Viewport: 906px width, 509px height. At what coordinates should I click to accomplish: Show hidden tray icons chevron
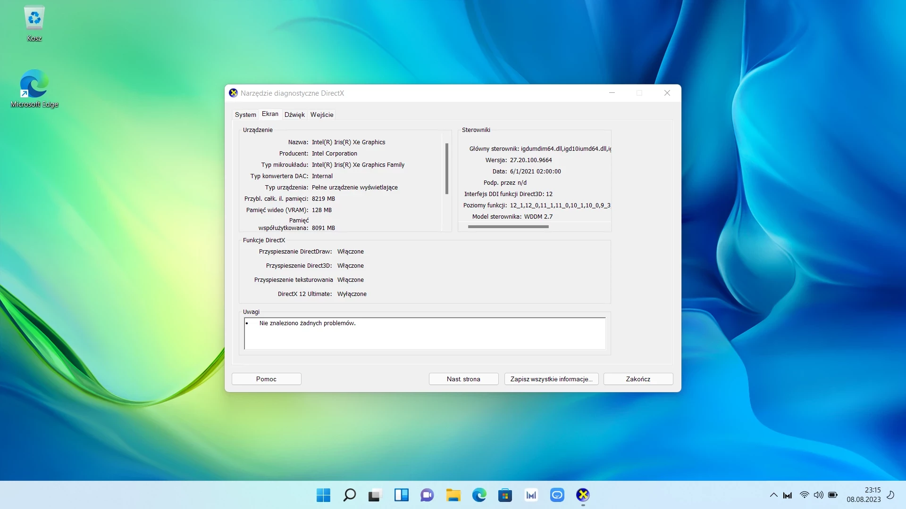[x=773, y=495]
